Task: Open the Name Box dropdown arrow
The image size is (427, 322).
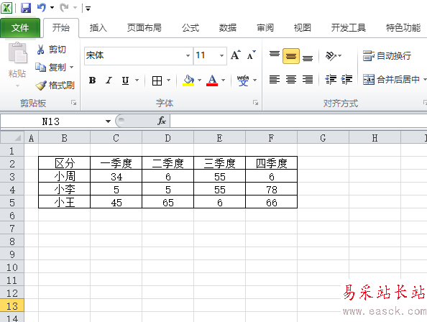Action: pyautogui.click(x=108, y=121)
